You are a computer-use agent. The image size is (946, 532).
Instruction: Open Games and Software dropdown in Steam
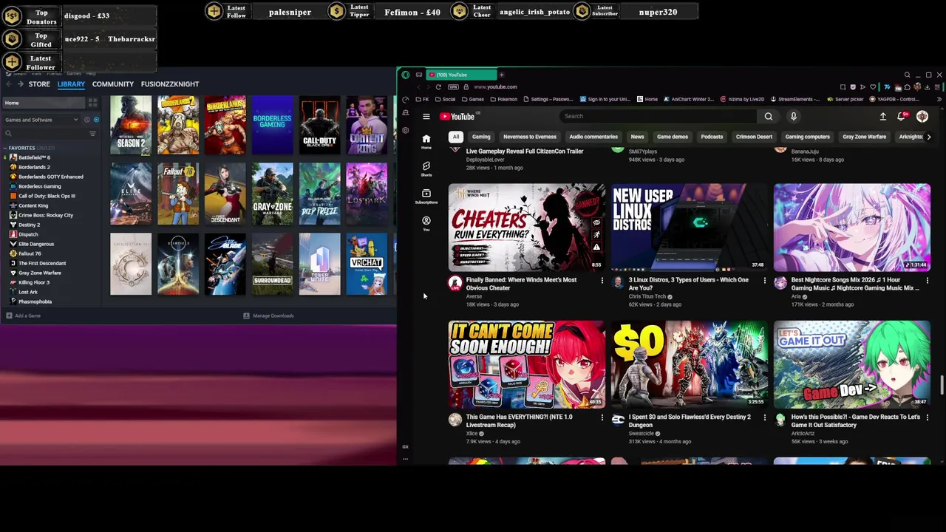tap(41, 120)
